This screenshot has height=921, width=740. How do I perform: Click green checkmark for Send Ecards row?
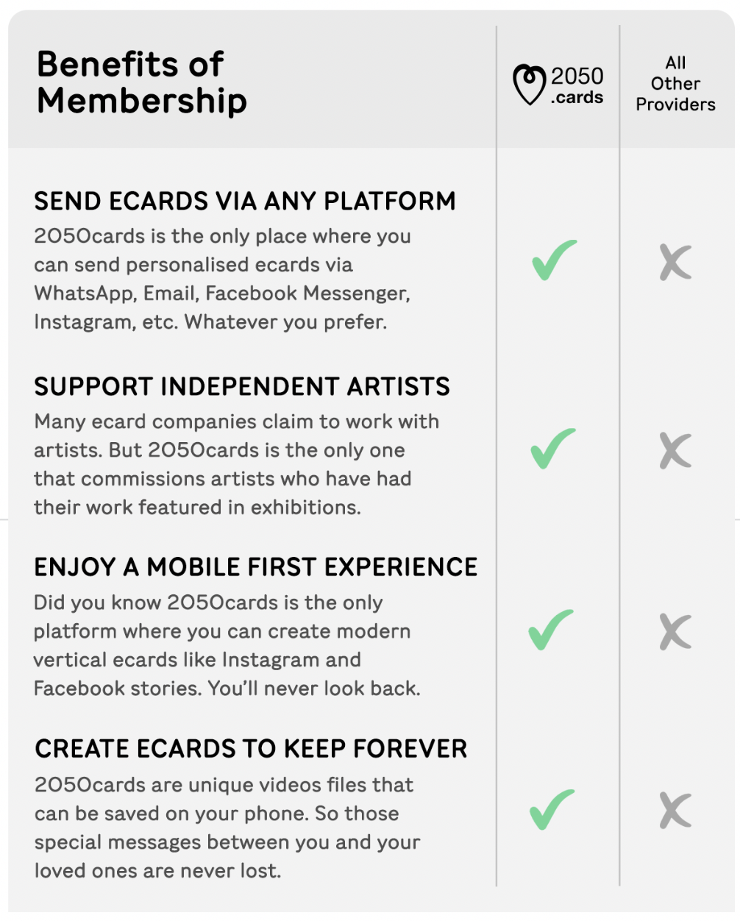point(554,260)
